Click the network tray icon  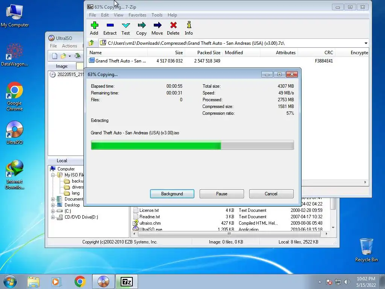(338, 282)
